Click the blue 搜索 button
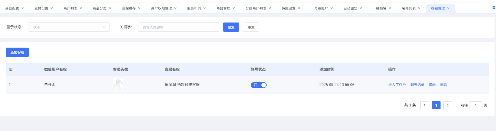496x131 pixels. click(x=231, y=27)
